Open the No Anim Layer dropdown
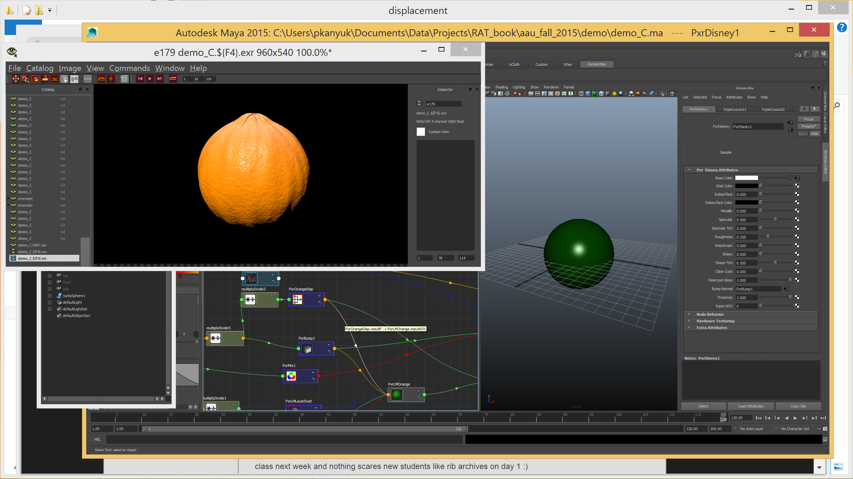 pos(755,429)
